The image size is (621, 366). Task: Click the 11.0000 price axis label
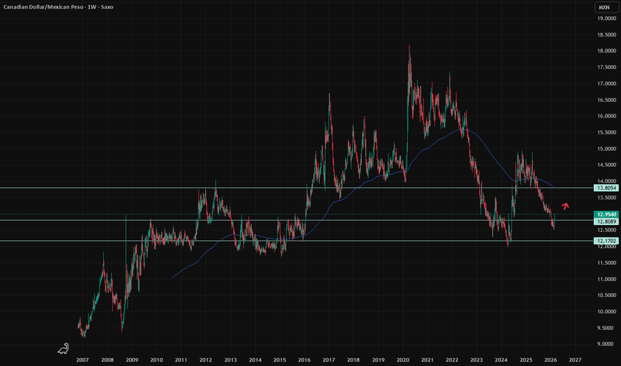tap(606, 279)
